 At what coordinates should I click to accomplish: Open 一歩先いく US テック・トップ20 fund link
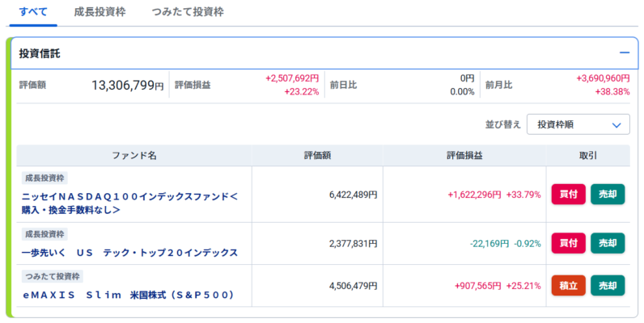click(x=129, y=253)
